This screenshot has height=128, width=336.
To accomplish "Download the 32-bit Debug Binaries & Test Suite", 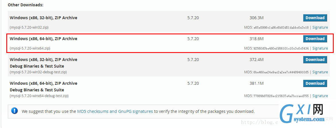I will point(315,60).
